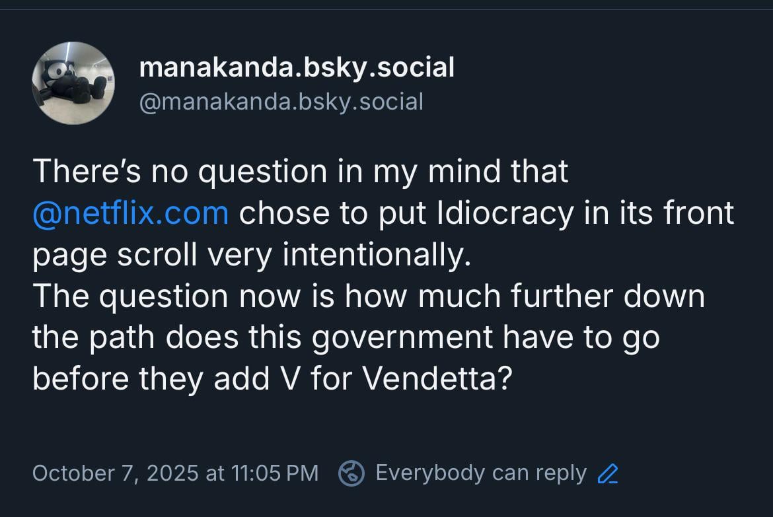Viewport: 773px width, 517px height.
Task: Click the gray @manakanda.bsky.social handle
Action: click(x=281, y=102)
